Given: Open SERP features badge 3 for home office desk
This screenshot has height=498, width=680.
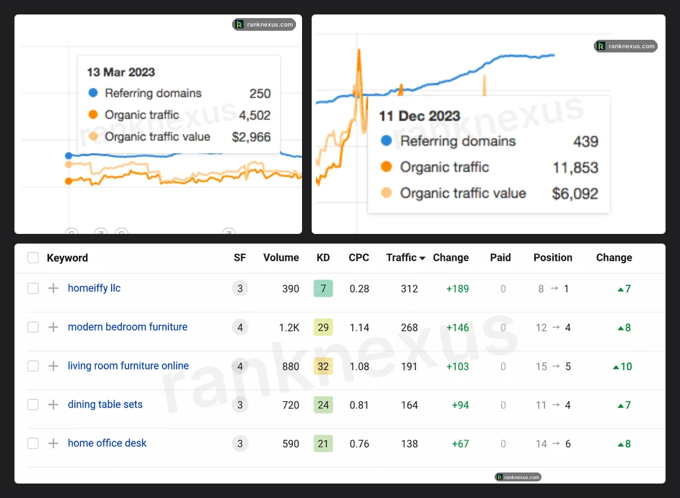Looking at the screenshot, I should 240,443.
